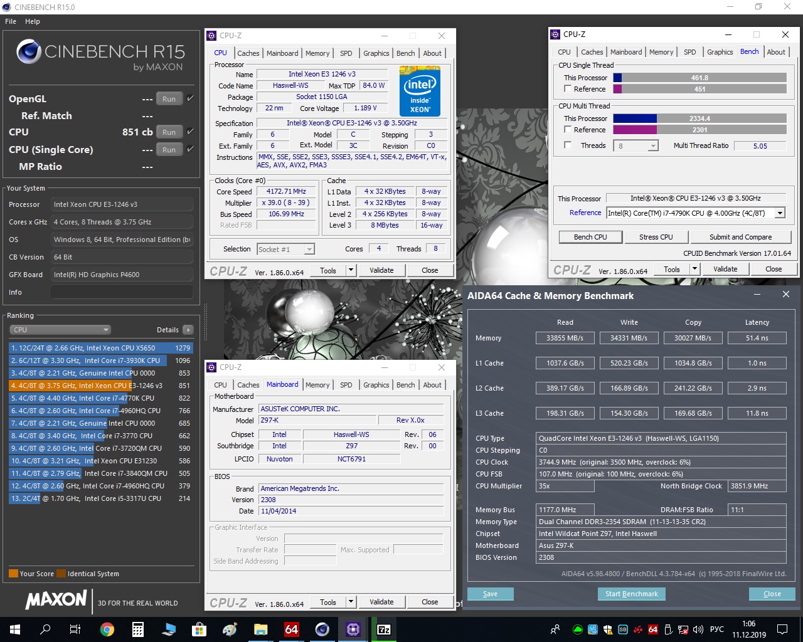Screen dimensions: 803x642
Task: Launch Google Chrome from the taskbar
Action: 107,629
